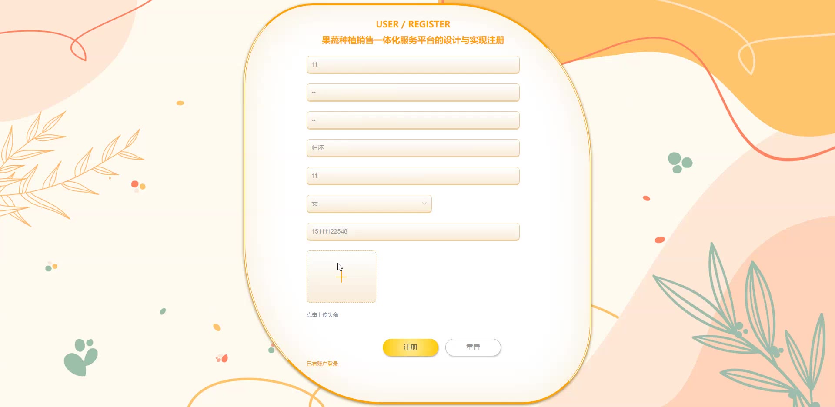Clear the form using 重置 button

pos(473,347)
